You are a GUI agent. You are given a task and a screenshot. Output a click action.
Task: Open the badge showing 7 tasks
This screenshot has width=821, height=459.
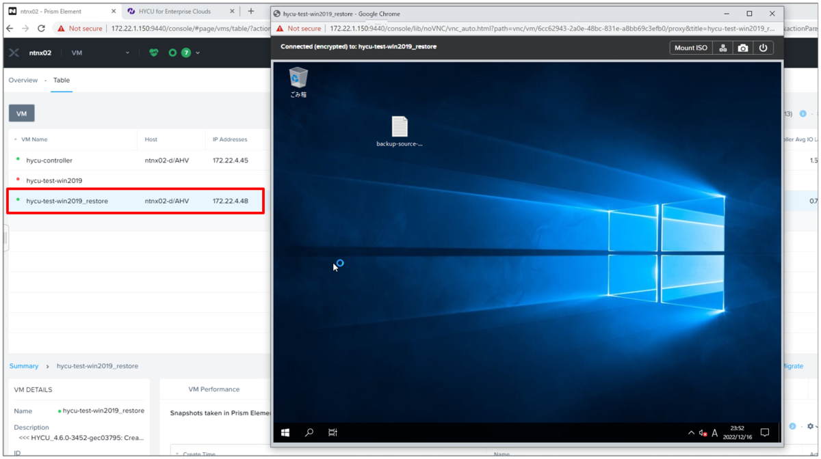[185, 53]
